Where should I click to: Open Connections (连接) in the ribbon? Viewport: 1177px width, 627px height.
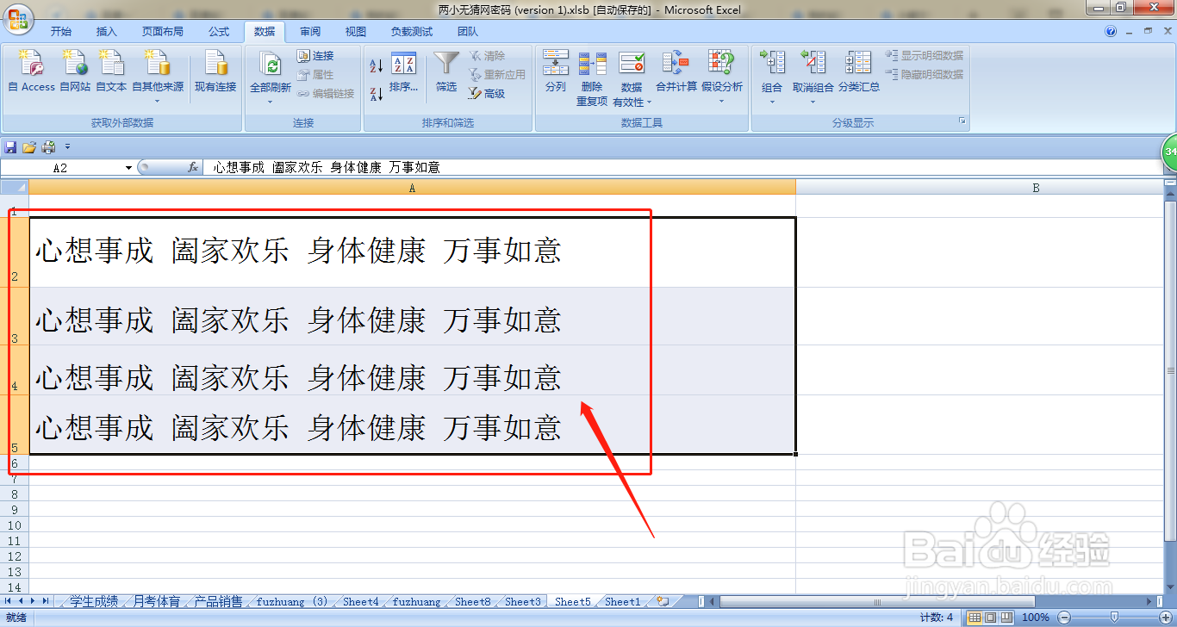pos(315,56)
